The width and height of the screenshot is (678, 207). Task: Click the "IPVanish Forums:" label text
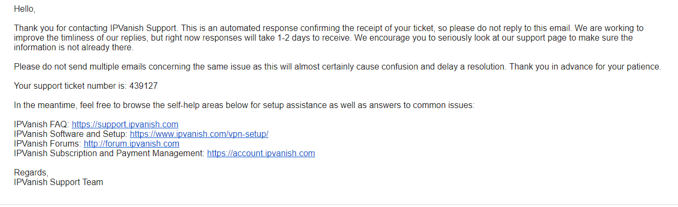(48, 143)
